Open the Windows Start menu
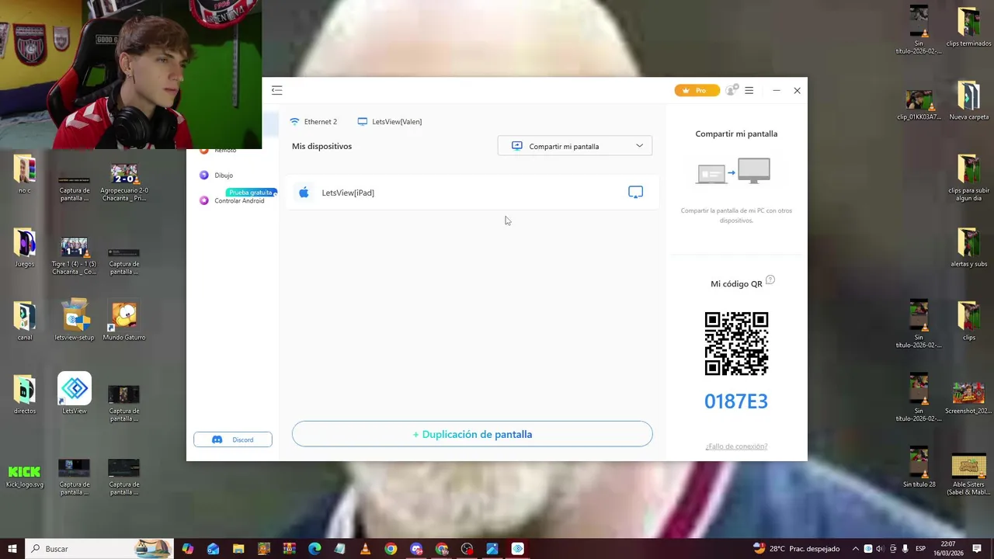 click(x=12, y=549)
